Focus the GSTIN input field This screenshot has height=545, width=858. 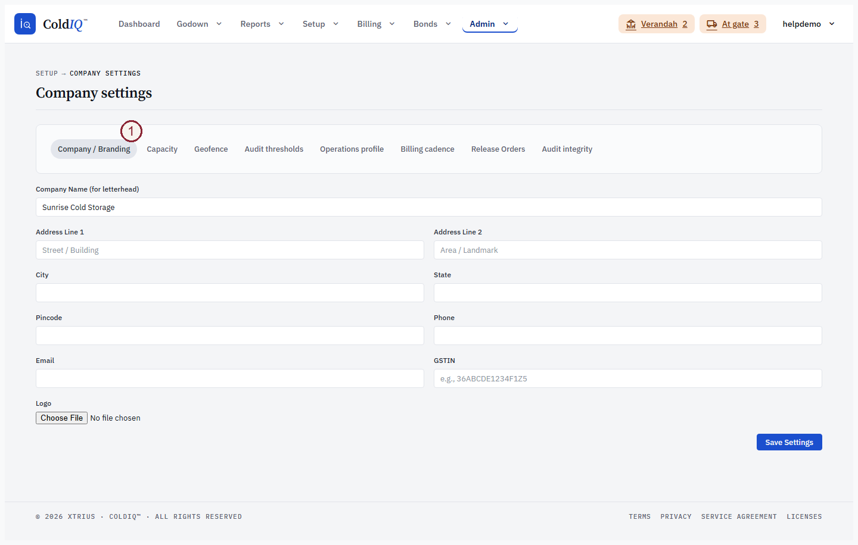(x=628, y=378)
